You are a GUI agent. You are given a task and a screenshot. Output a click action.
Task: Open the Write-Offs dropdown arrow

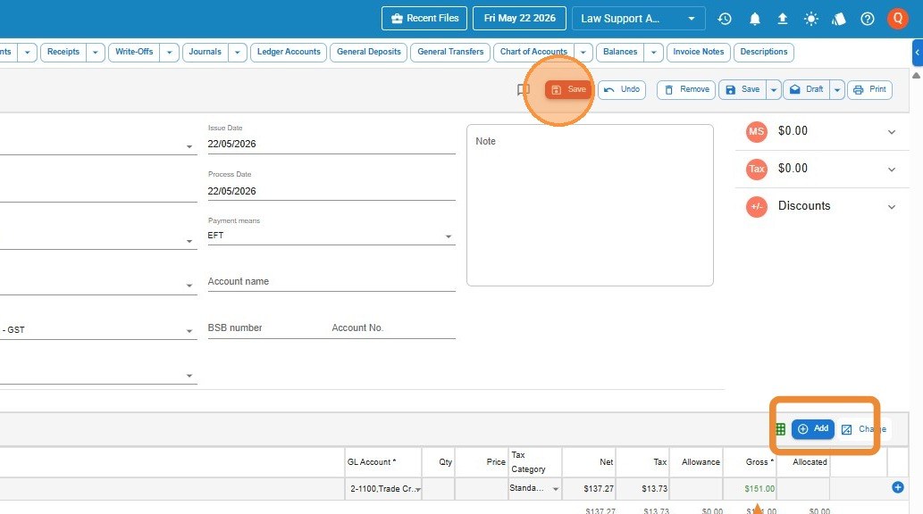169,52
